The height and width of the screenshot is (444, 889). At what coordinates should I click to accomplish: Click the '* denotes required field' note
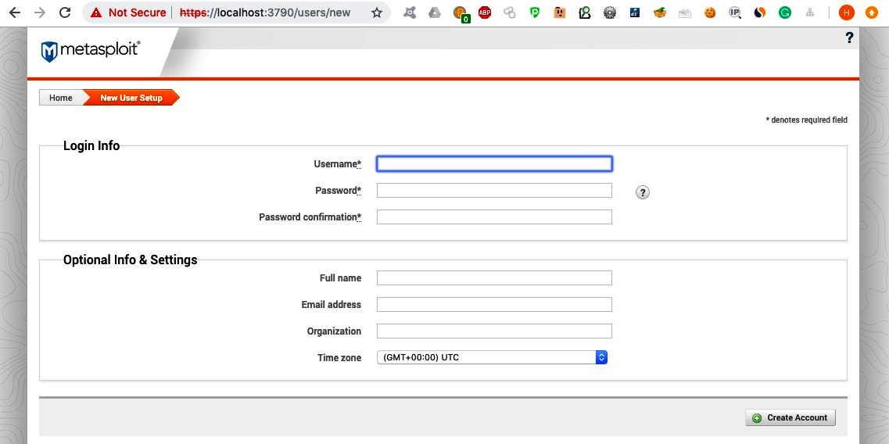coord(806,120)
